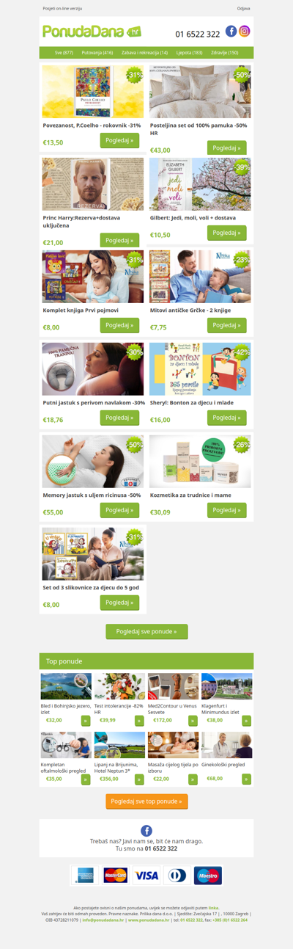Click the 'Pogledaj sve ponude' green button
This screenshot has height=949, width=293.
coord(146,631)
